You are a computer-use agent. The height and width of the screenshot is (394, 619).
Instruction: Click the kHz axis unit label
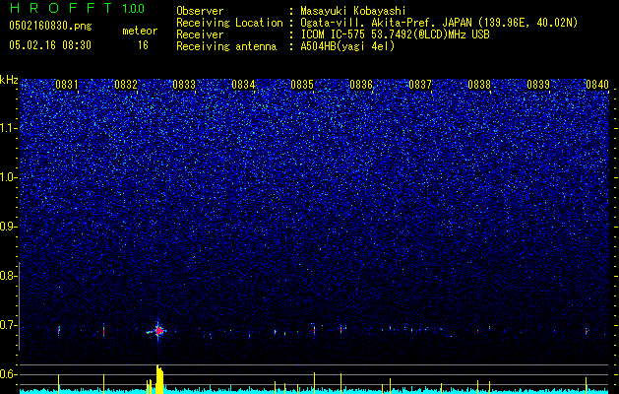[9, 80]
